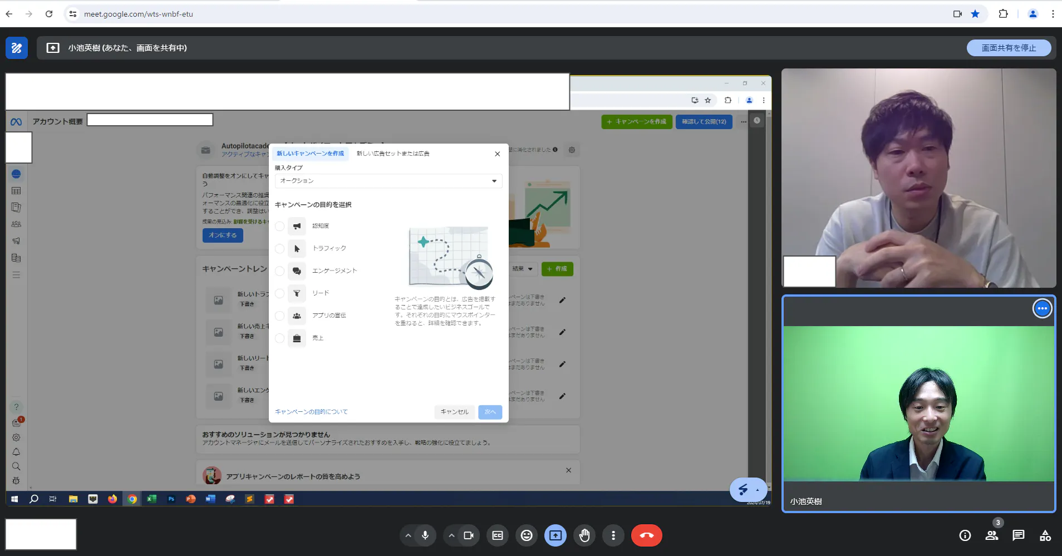Toggle closed captions button
This screenshot has height=556, width=1062.
(498, 535)
